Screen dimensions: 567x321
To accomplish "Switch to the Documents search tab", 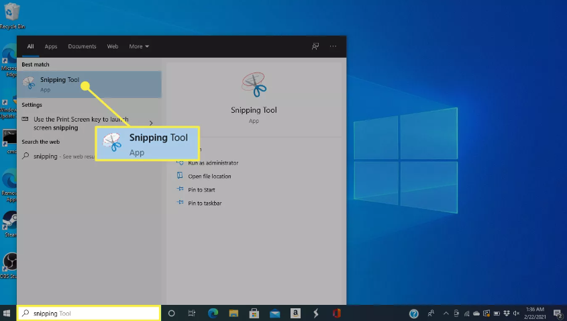I will tap(82, 46).
